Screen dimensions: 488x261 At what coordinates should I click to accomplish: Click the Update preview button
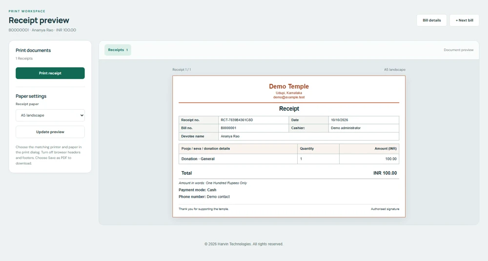click(x=50, y=132)
